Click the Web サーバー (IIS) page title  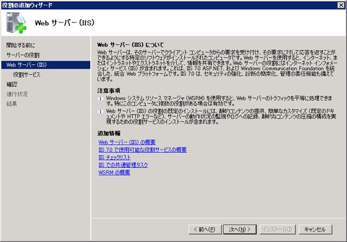coord(65,23)
